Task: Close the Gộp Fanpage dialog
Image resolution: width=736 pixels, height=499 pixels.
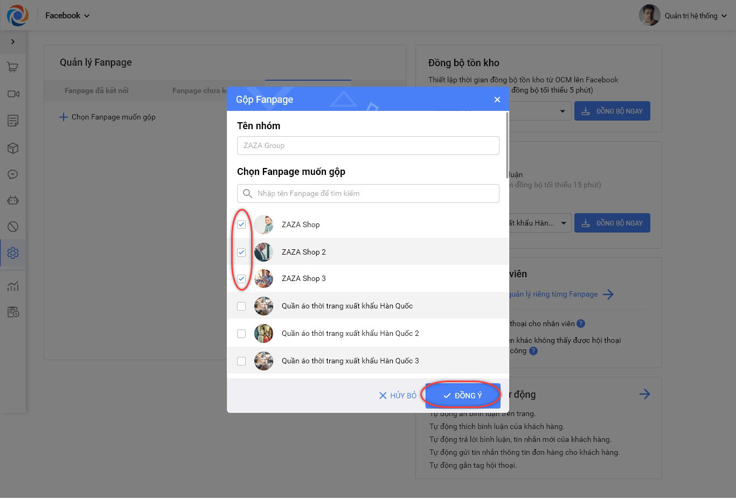Action: (x=497, y=100)
